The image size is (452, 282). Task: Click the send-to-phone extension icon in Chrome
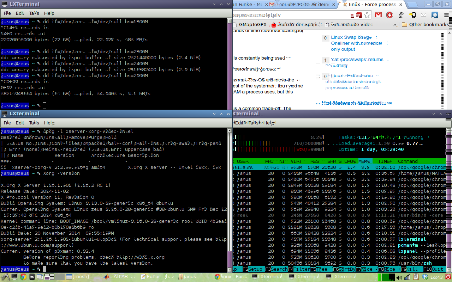(412, 15)
